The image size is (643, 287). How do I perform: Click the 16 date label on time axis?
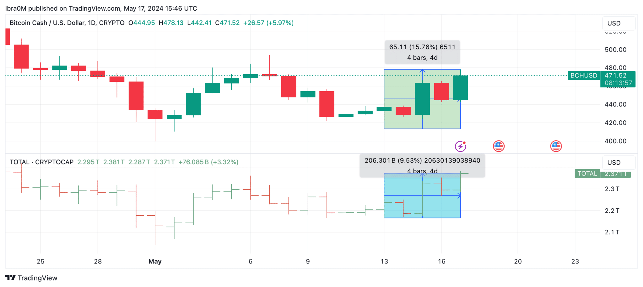441,261
